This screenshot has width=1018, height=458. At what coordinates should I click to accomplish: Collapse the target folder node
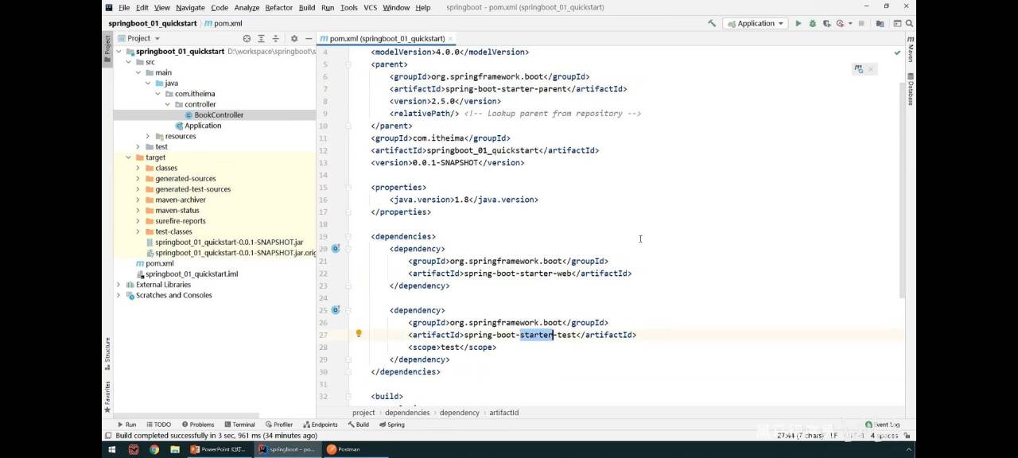129,157
